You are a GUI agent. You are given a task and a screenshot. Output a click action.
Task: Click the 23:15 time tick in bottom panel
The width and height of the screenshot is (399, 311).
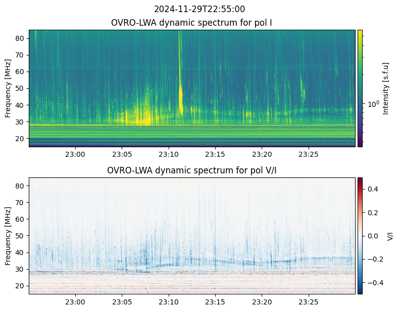215,302
